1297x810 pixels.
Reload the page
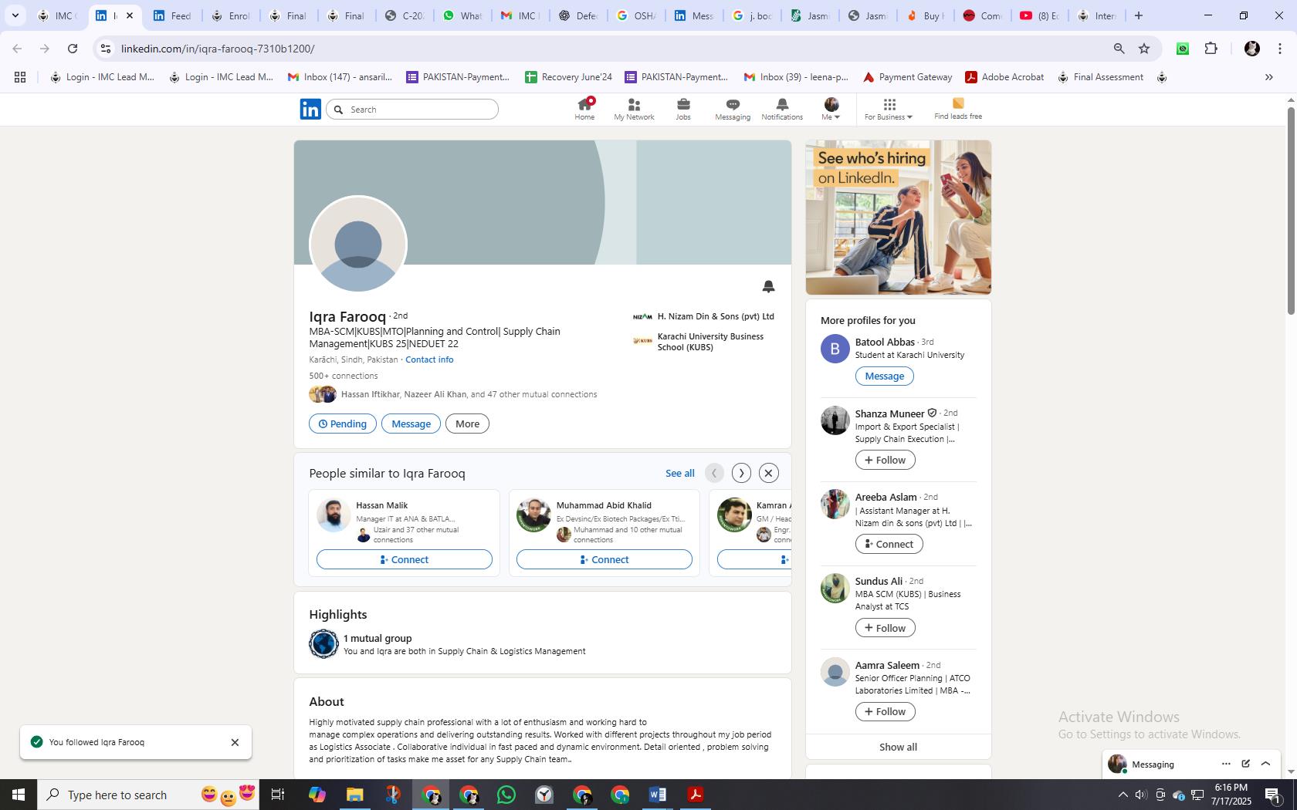point(73,49)
